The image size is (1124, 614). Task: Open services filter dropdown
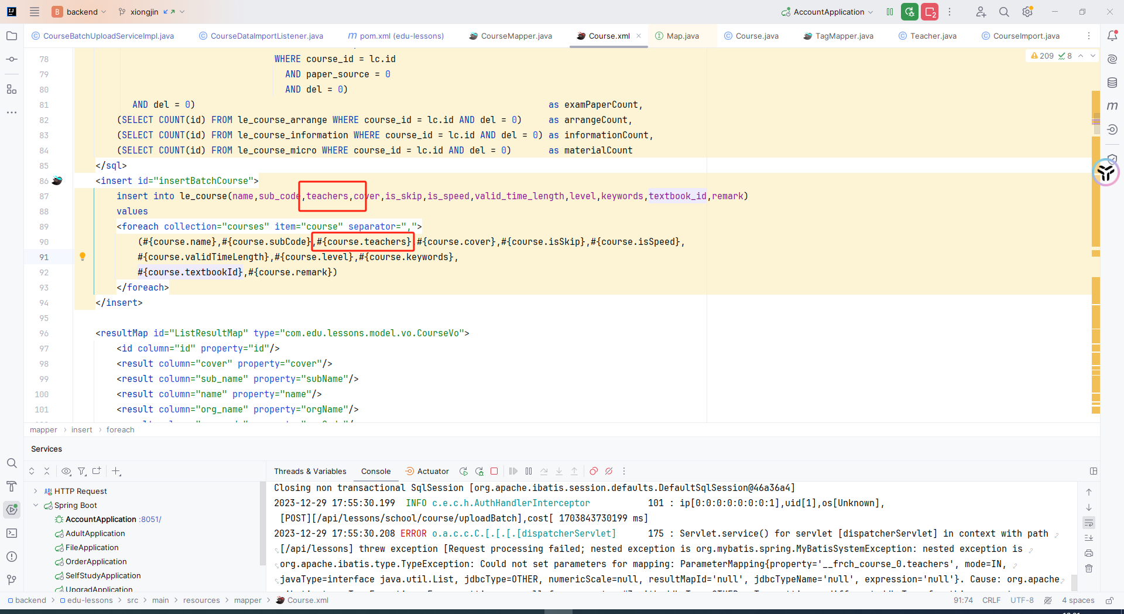pos(82,471)
